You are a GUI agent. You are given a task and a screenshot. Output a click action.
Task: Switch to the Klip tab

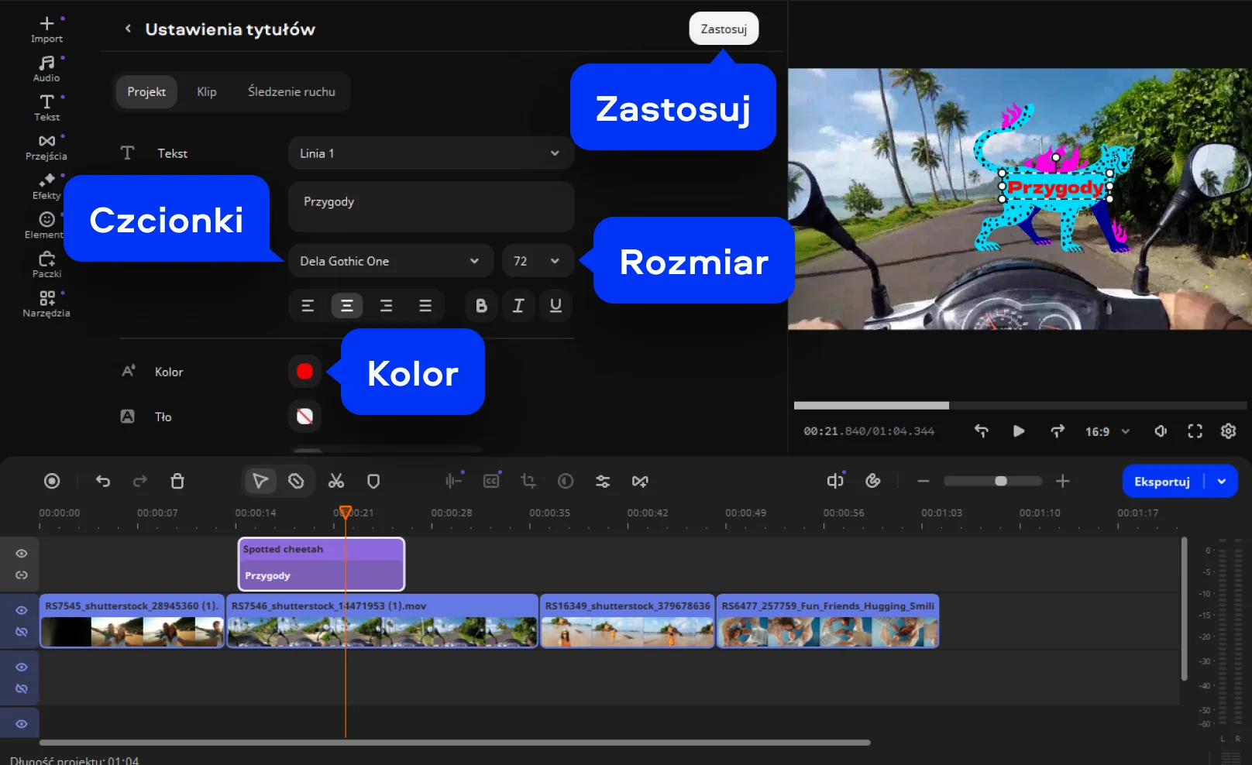pyautogui.click(x=207, y=91)
